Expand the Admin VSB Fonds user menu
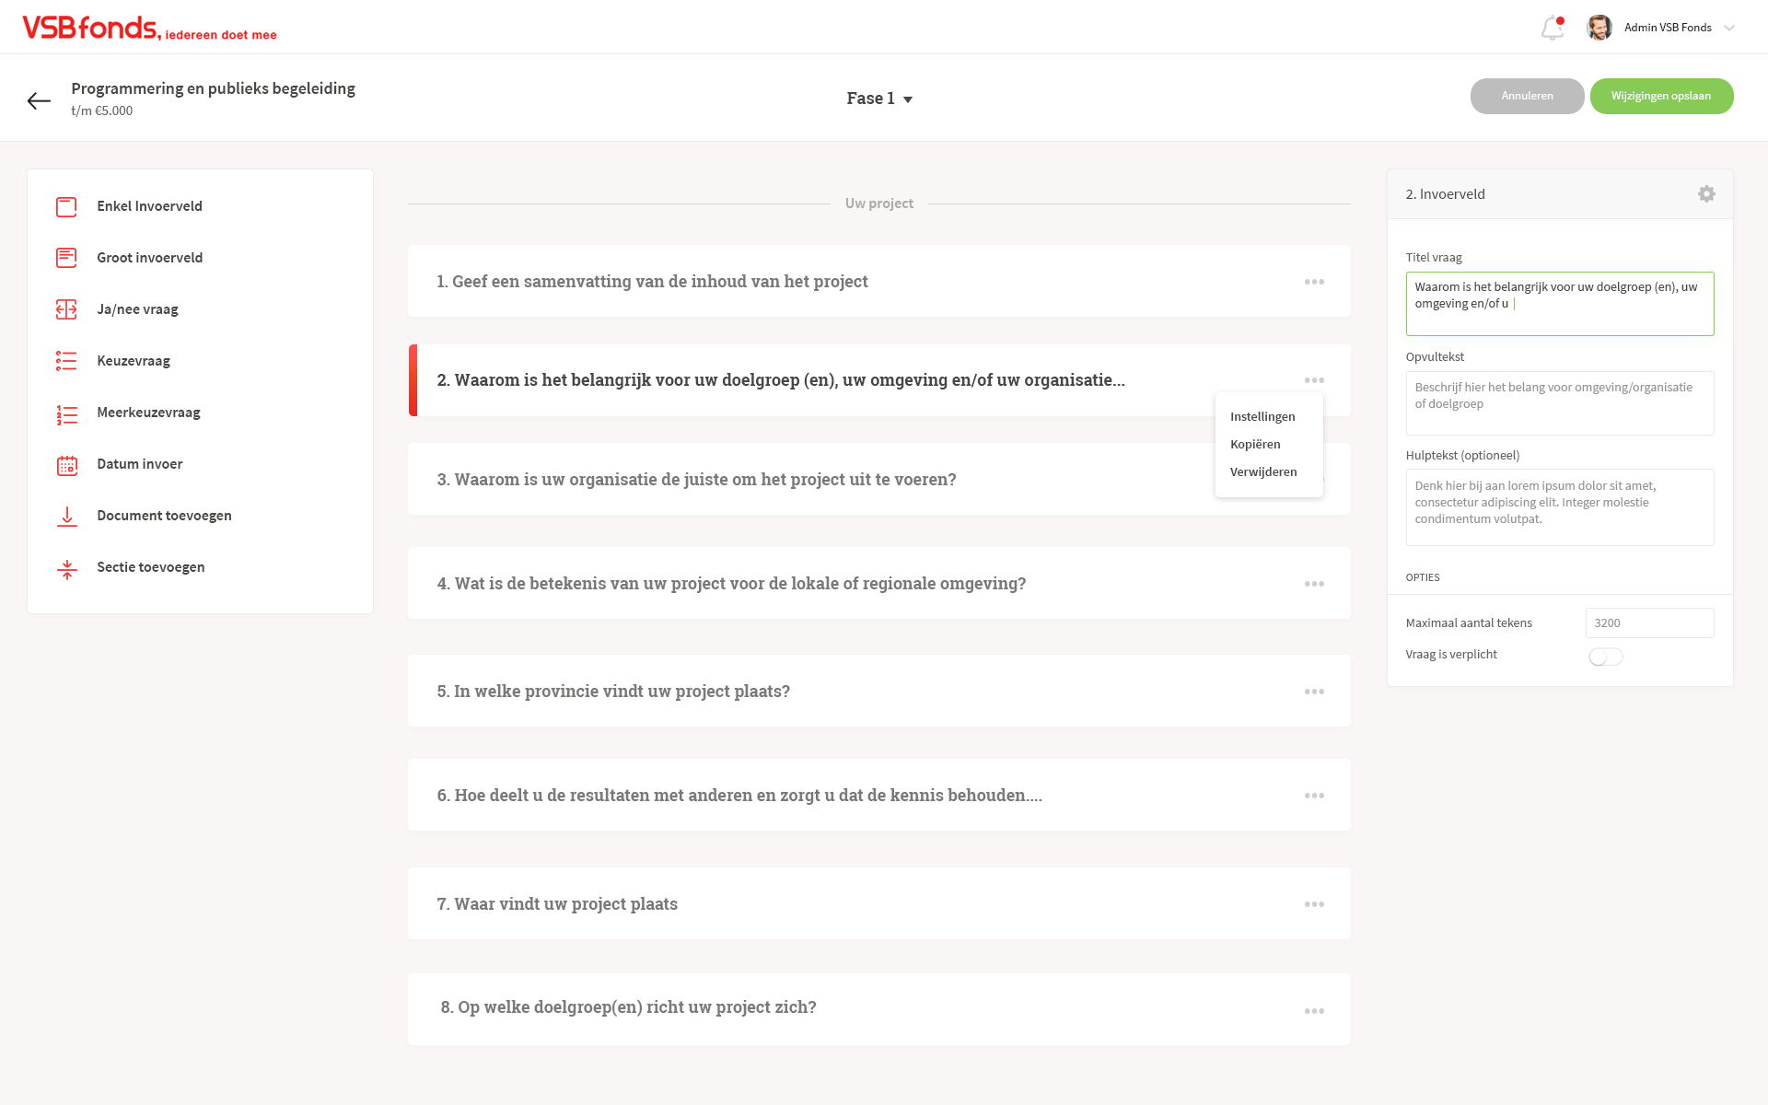The height and width of the screenshot is (1105, 1768). click(x=1728, y=28)
